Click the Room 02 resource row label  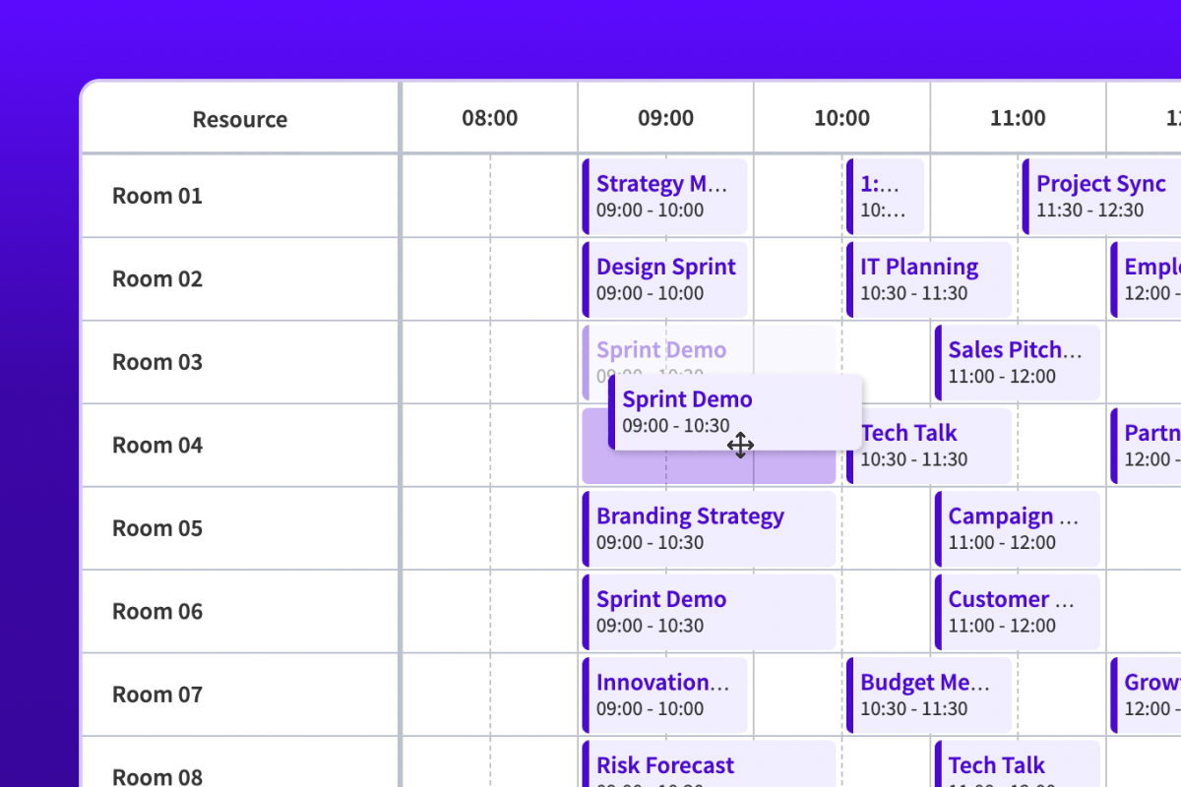click(157, 278)
